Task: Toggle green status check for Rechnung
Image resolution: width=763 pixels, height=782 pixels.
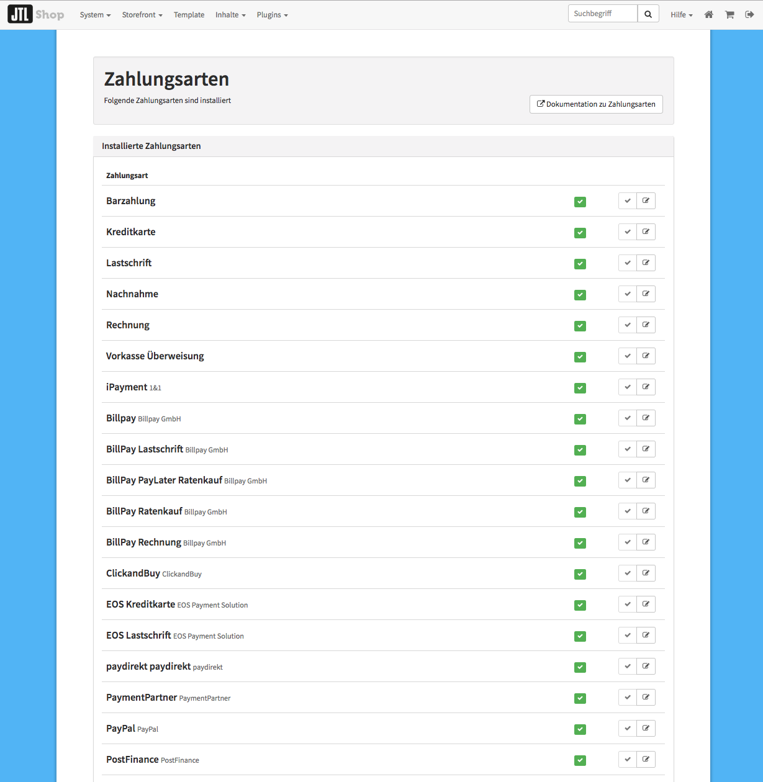Action: click(x=580, y=326)
